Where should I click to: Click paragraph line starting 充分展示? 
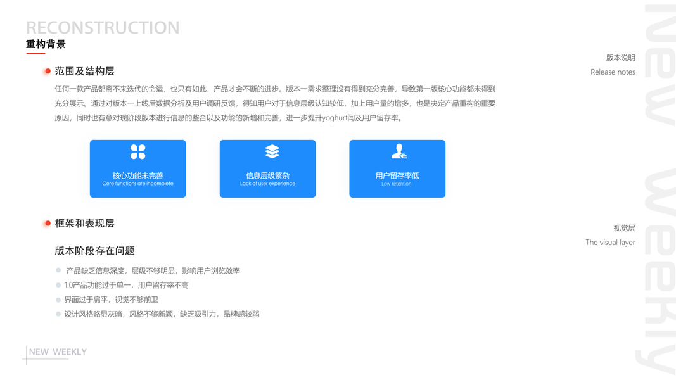point(275,103)
